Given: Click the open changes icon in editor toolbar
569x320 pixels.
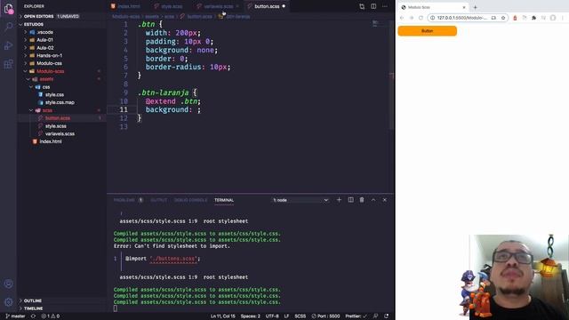Looking at the screenshot, I should tap(362, 6).
